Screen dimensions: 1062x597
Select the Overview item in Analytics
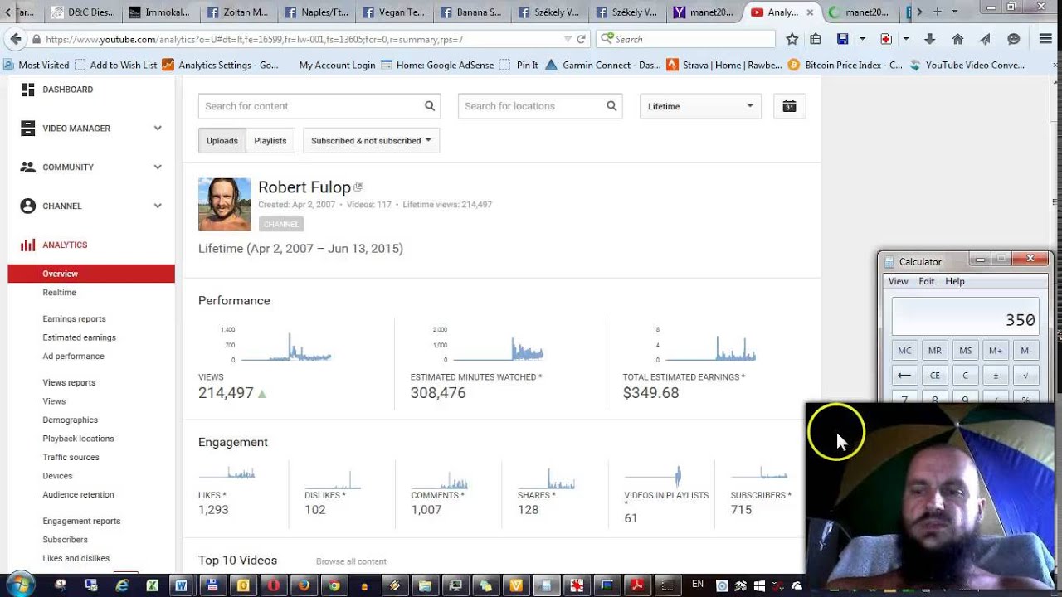[x=91, y=274]
